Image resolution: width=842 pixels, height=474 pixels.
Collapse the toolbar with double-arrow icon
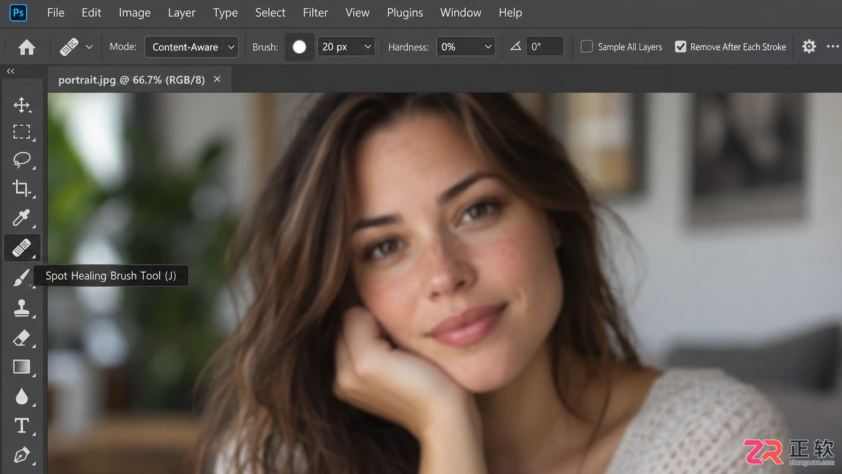click(11, 71)
